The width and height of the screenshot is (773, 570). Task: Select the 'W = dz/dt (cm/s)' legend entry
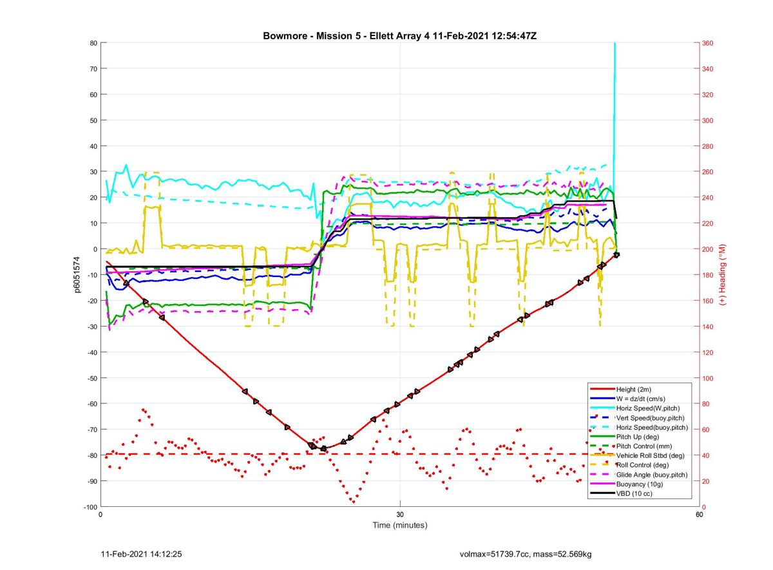pyautogui.click(x=640, y=399)
